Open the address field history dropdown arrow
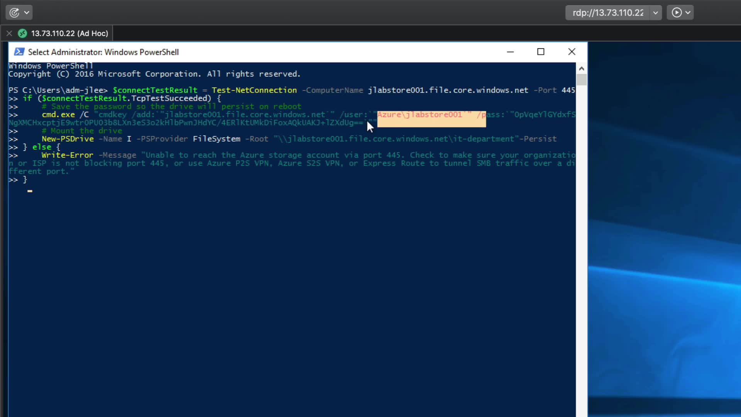This screenshot has height=417, width=741. pos(655,13)
